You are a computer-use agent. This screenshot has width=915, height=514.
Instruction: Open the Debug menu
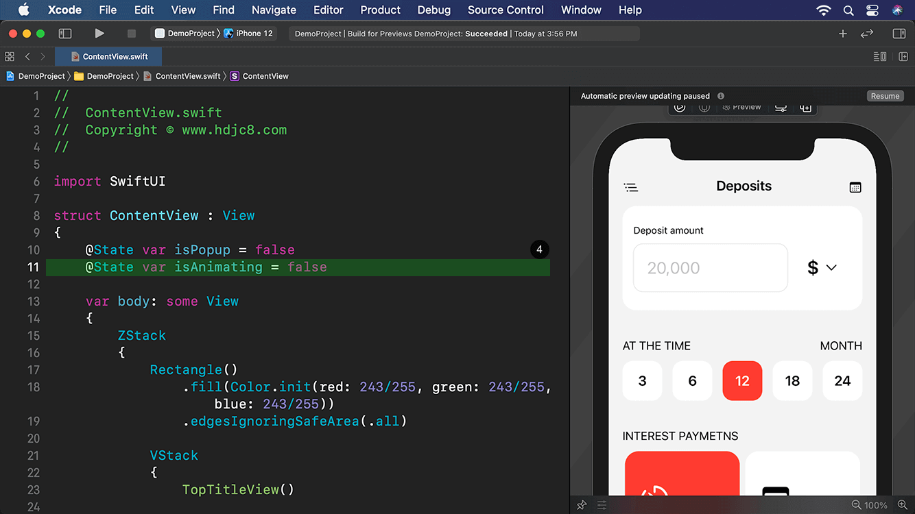(434, 10)
